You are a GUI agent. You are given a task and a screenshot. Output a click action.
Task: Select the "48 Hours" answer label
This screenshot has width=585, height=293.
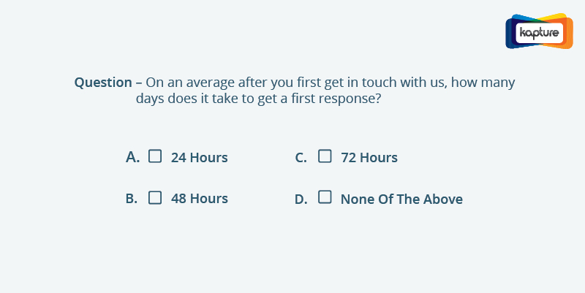point(199,199)
